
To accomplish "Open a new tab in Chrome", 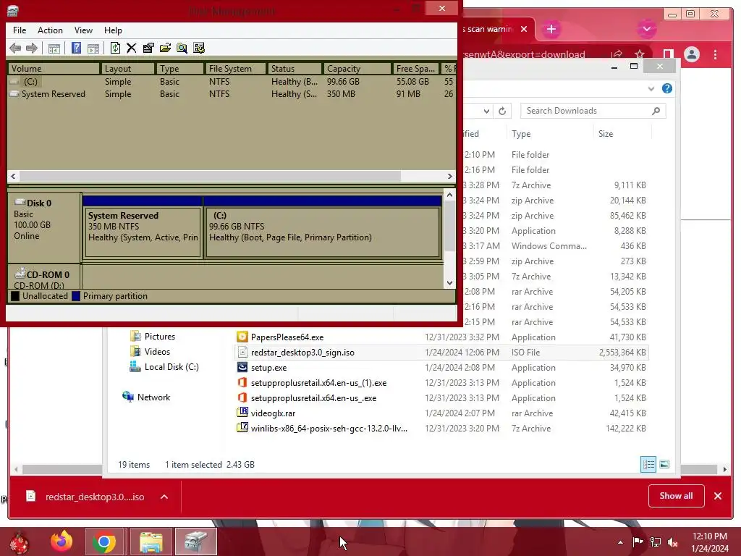I will pos(551,29).
